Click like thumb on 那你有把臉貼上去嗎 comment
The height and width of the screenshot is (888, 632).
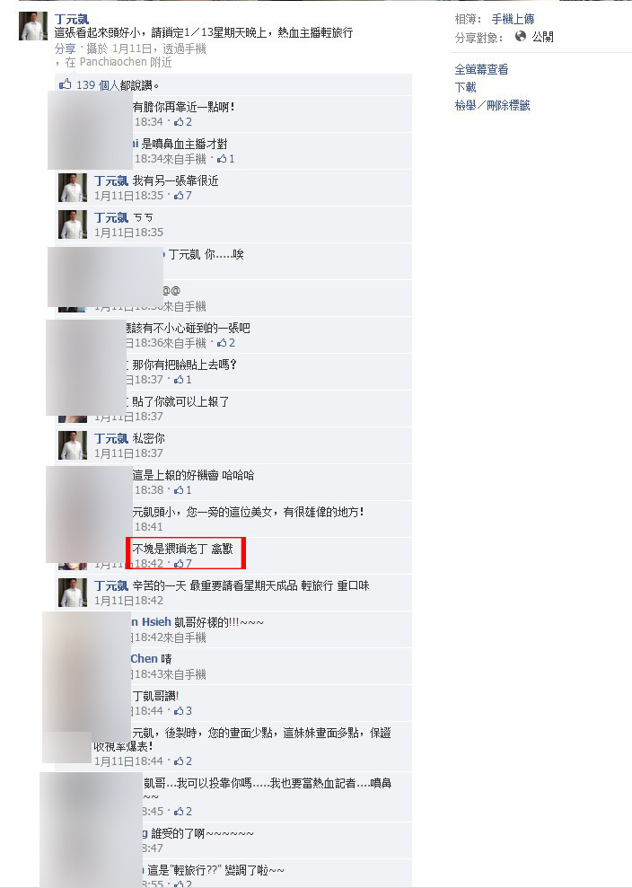(179, 380)
